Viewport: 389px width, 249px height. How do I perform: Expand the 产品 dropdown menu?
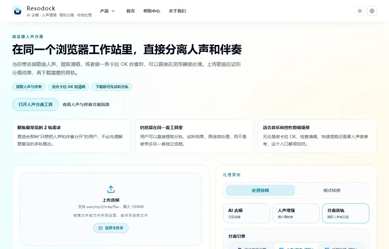tap(107, 11)
